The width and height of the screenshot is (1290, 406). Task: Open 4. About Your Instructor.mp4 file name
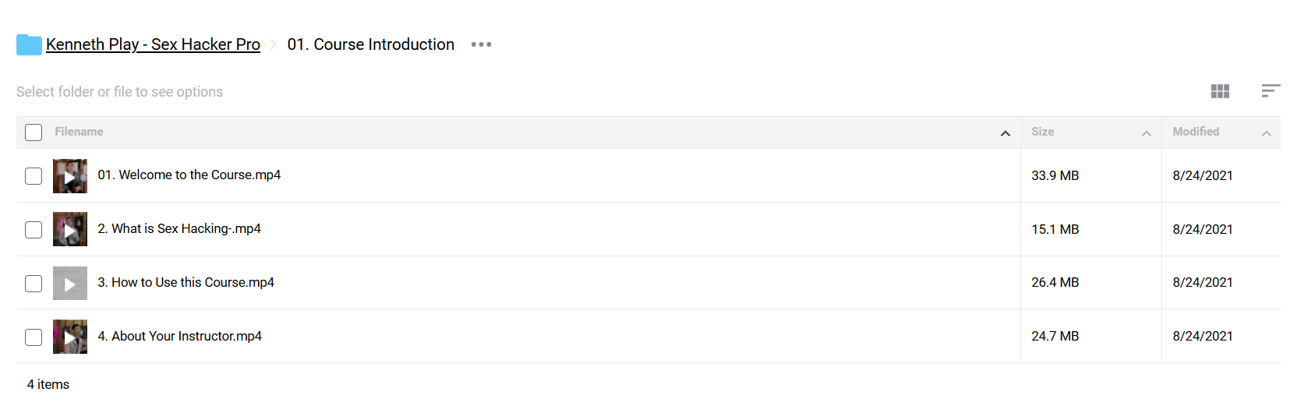(179, 336)
